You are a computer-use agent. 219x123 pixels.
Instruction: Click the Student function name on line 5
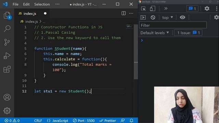(63, 49)
